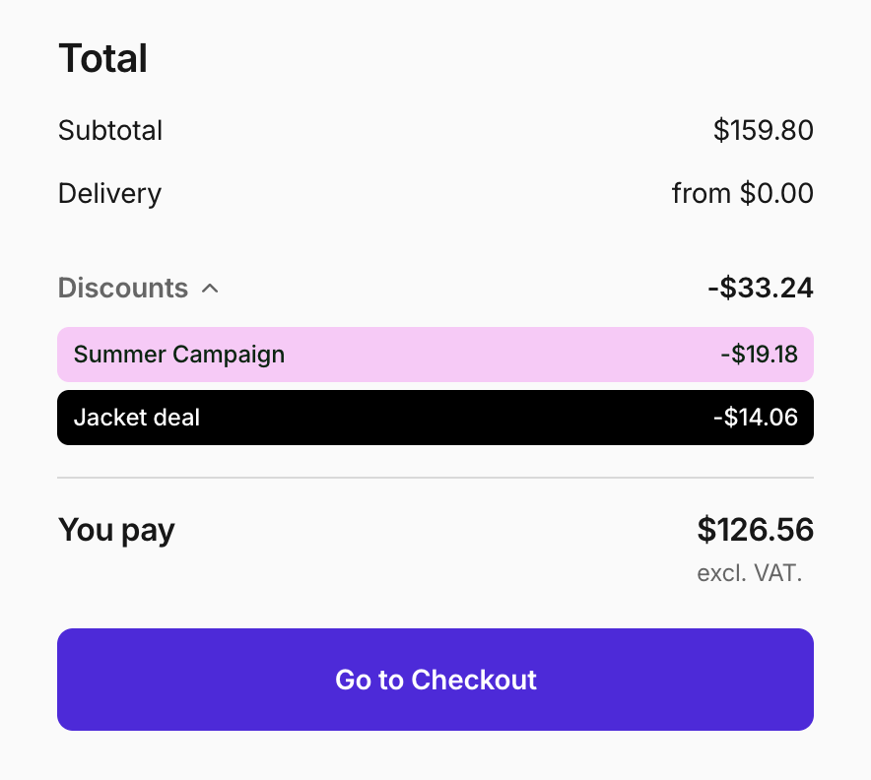871x780 pixels.
Task: Click the -$19.18 Summer Campaign amount
Action: (x=759, y=355)
